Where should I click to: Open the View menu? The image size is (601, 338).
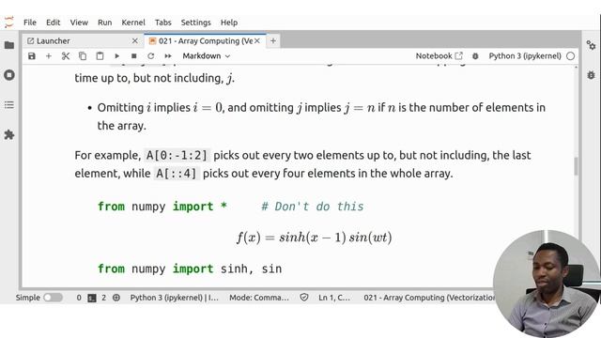pos(79,23)
